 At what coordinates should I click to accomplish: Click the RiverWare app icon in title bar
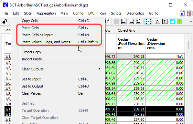[x=5, y=5]
